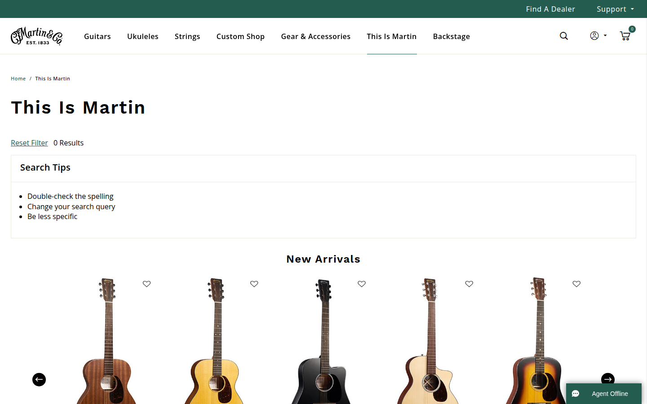Click the Find A Dealer link
647x404 pixels.
coord(550,9)
